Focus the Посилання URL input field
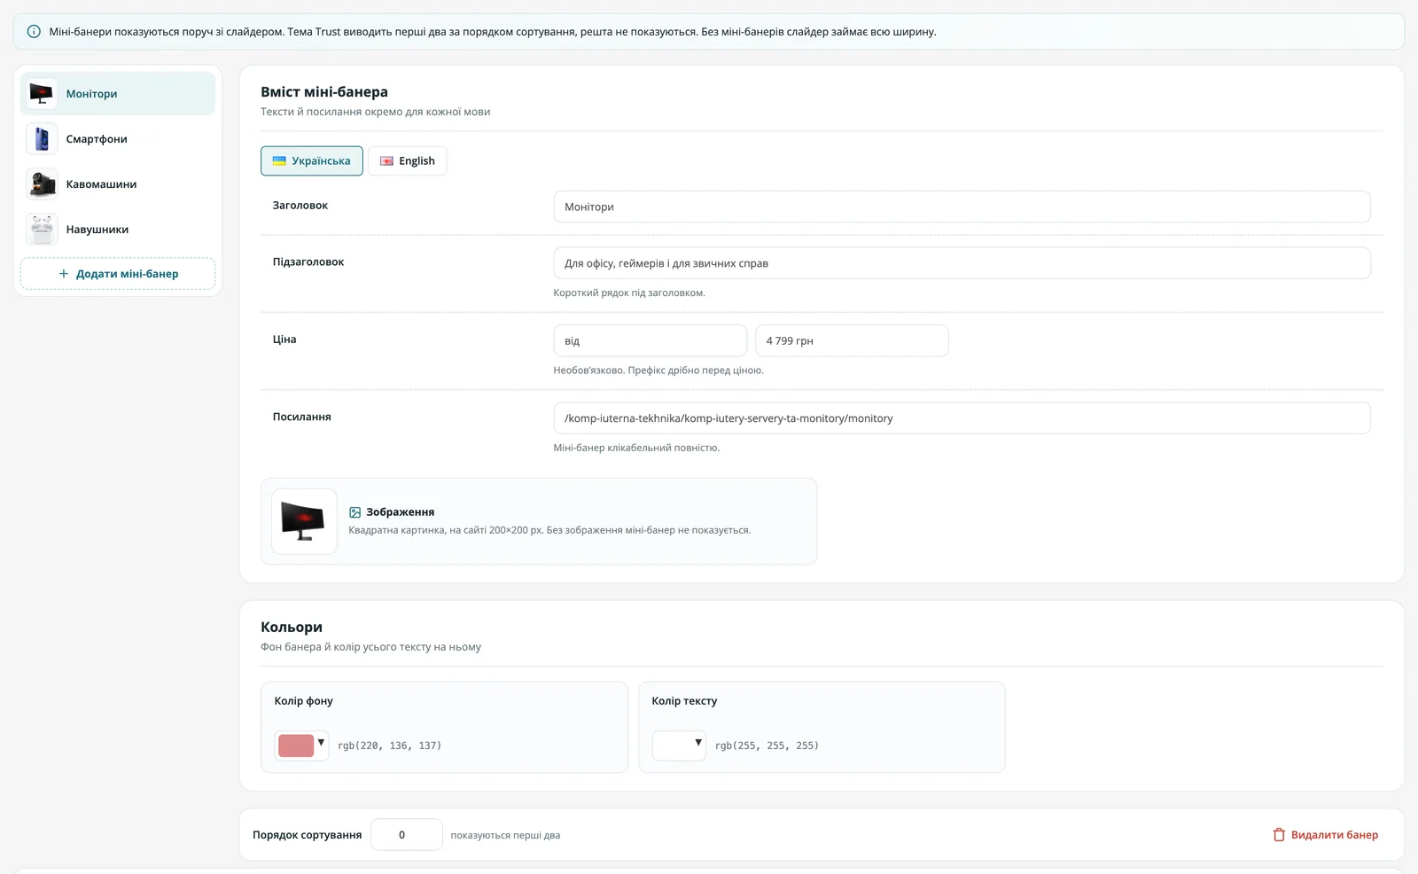 pos(962,418)
